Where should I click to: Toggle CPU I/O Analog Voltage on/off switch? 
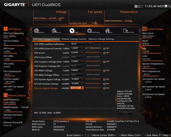coord(106,84)
